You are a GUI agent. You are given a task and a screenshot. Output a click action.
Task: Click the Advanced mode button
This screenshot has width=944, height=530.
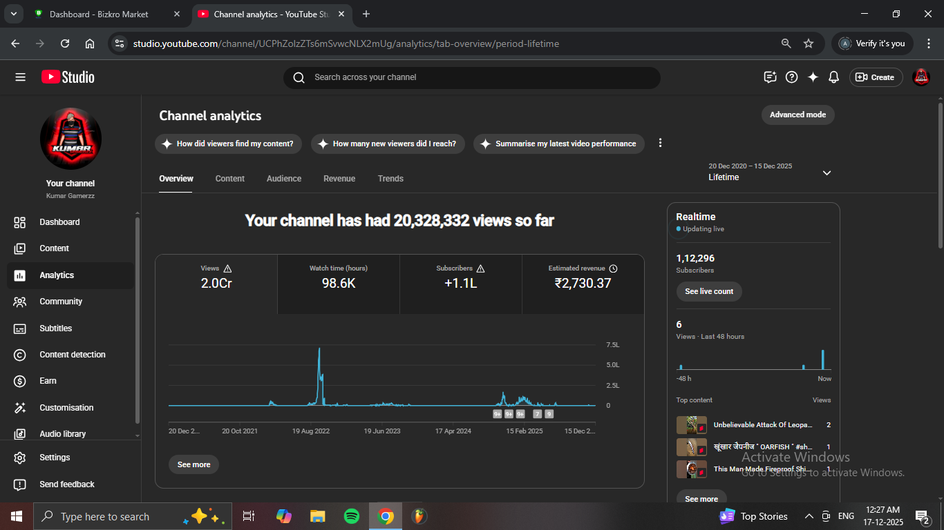click(x=797, y=115)
